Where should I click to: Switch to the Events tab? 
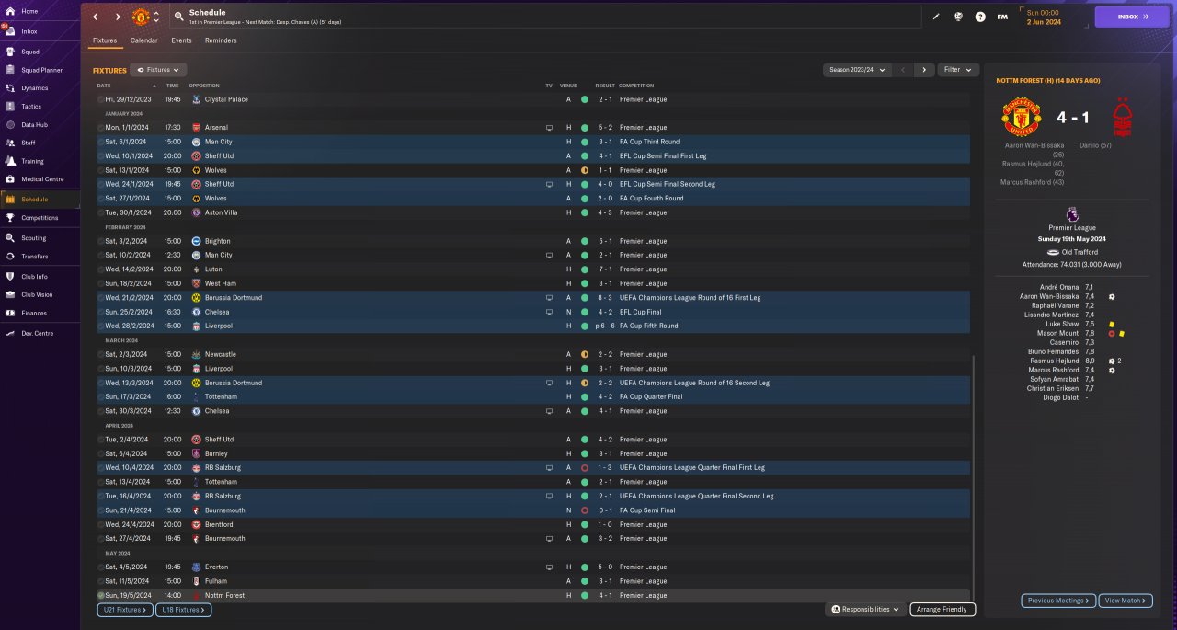(x=181, y=40)
